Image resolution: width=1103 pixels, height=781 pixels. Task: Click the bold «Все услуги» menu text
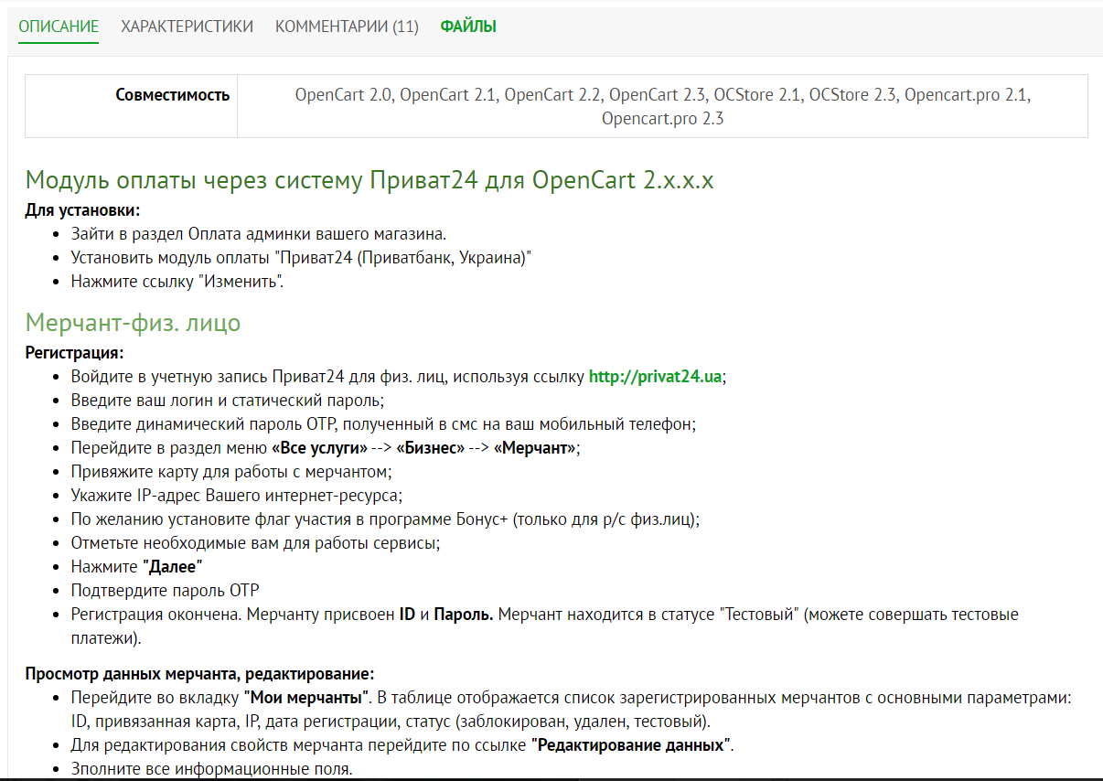(319, 447)
